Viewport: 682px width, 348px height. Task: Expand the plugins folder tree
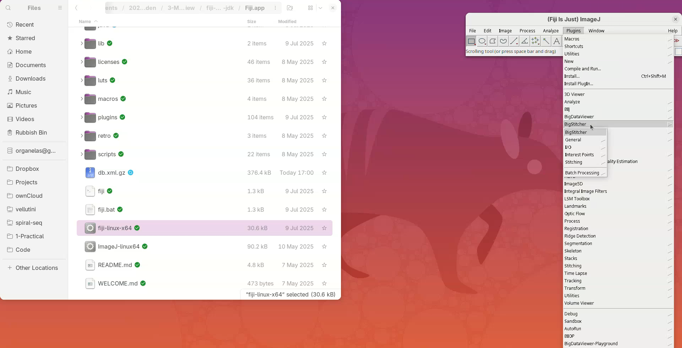click(81, 117)
